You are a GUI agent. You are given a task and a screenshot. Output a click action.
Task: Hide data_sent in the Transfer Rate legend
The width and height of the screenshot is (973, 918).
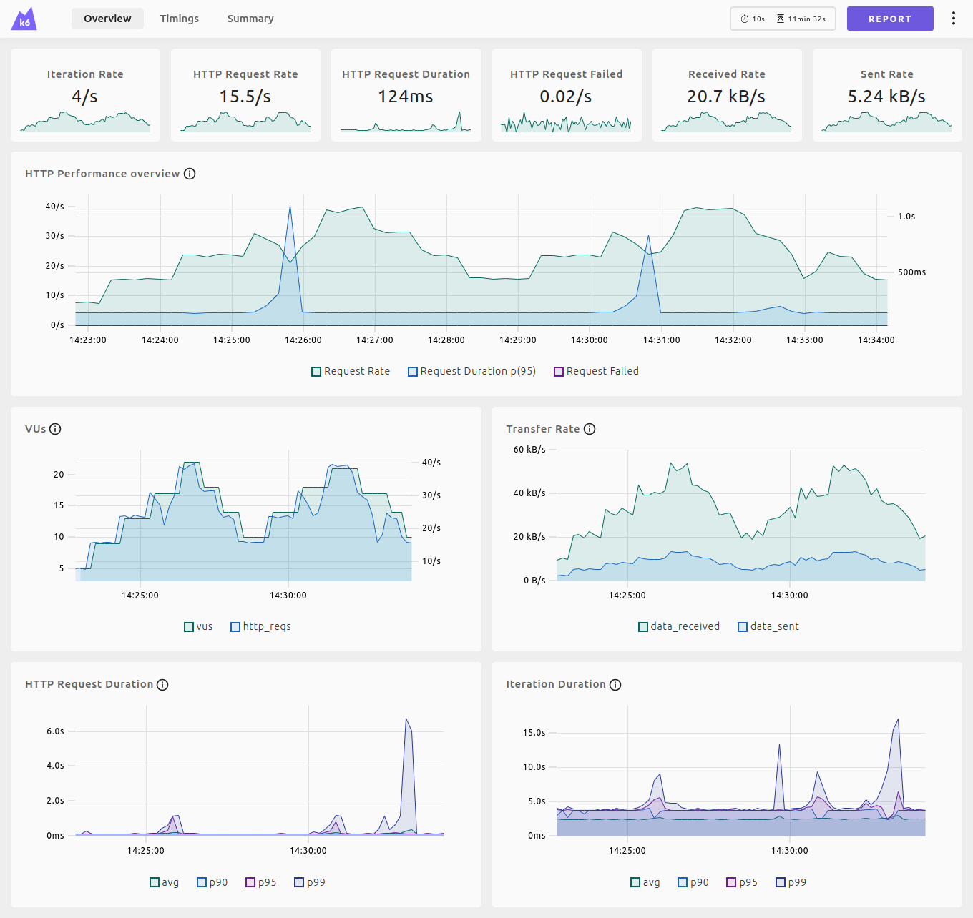[768, 626]
